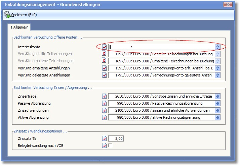Screen dimensions: 240x166
Task: Click checkmark icon beside erhaltene Anzahlungen
Action: (x=105, y=68)
